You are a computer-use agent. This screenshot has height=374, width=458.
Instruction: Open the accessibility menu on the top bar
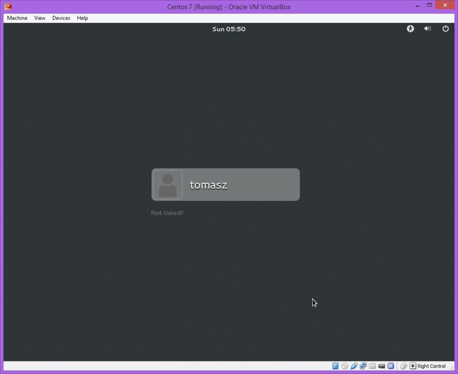coord(410,28)
